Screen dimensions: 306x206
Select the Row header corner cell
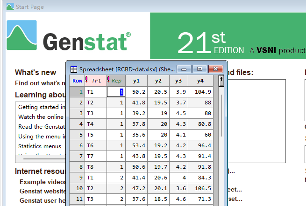coord(77,81)
